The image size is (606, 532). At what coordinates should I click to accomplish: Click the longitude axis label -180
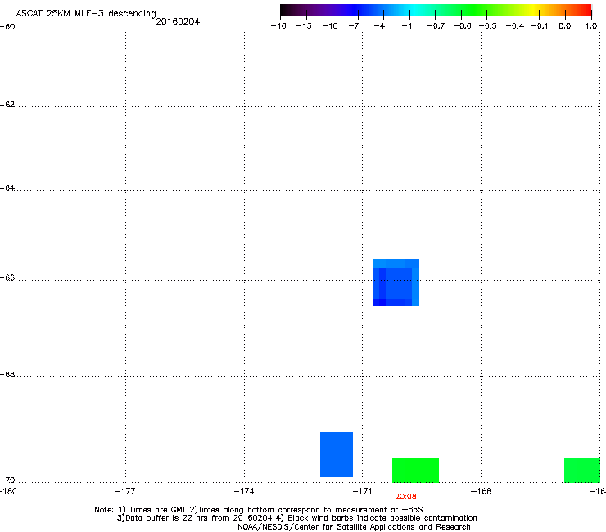click(x=7, y=491)
